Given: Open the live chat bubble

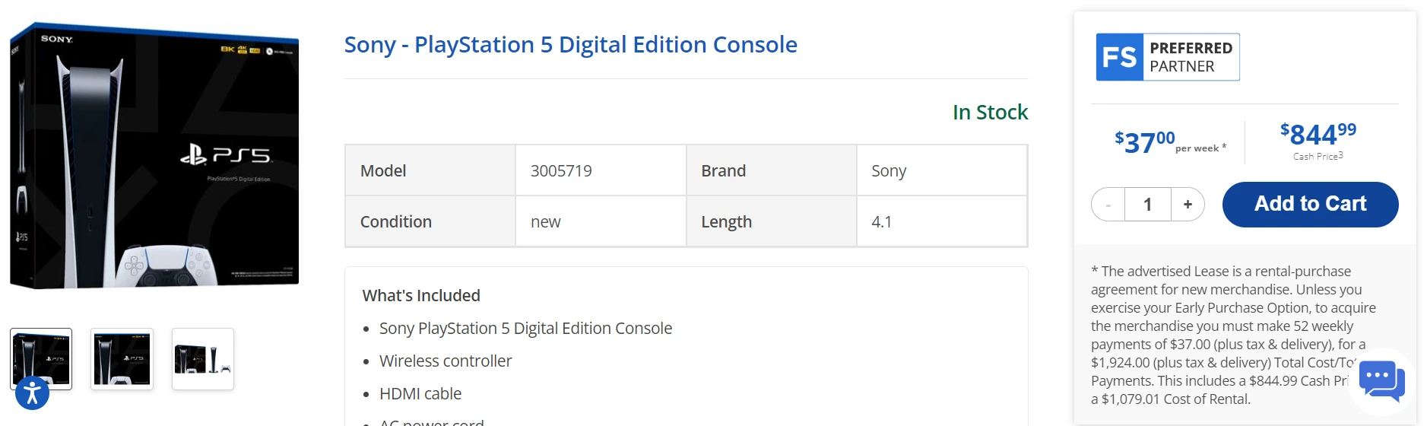Looking at the screenshot, I should (1381, 379).
